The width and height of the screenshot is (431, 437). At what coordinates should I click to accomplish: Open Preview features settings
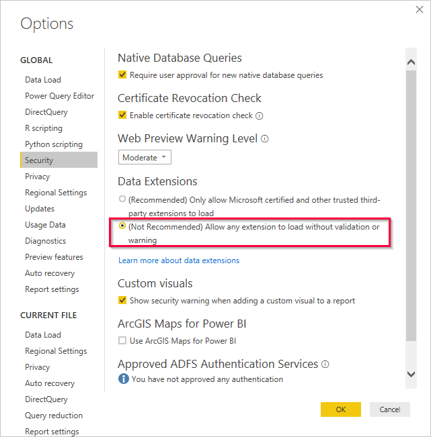54,257
